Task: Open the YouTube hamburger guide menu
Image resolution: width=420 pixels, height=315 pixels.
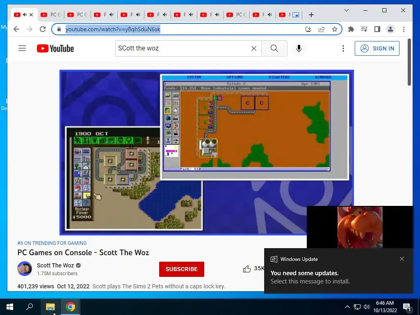Action: (x=22, y=48)
